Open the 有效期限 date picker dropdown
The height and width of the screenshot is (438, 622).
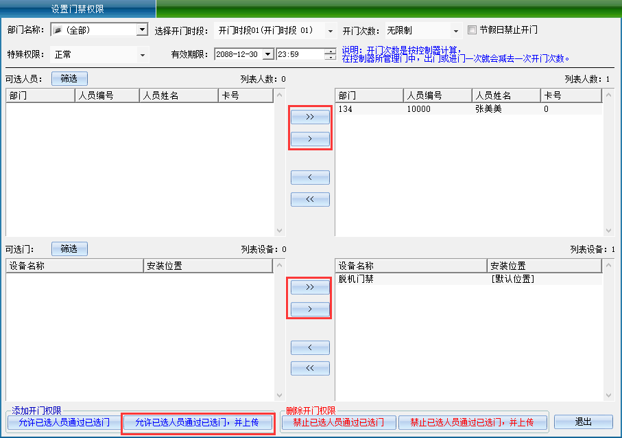coord(267,54)
